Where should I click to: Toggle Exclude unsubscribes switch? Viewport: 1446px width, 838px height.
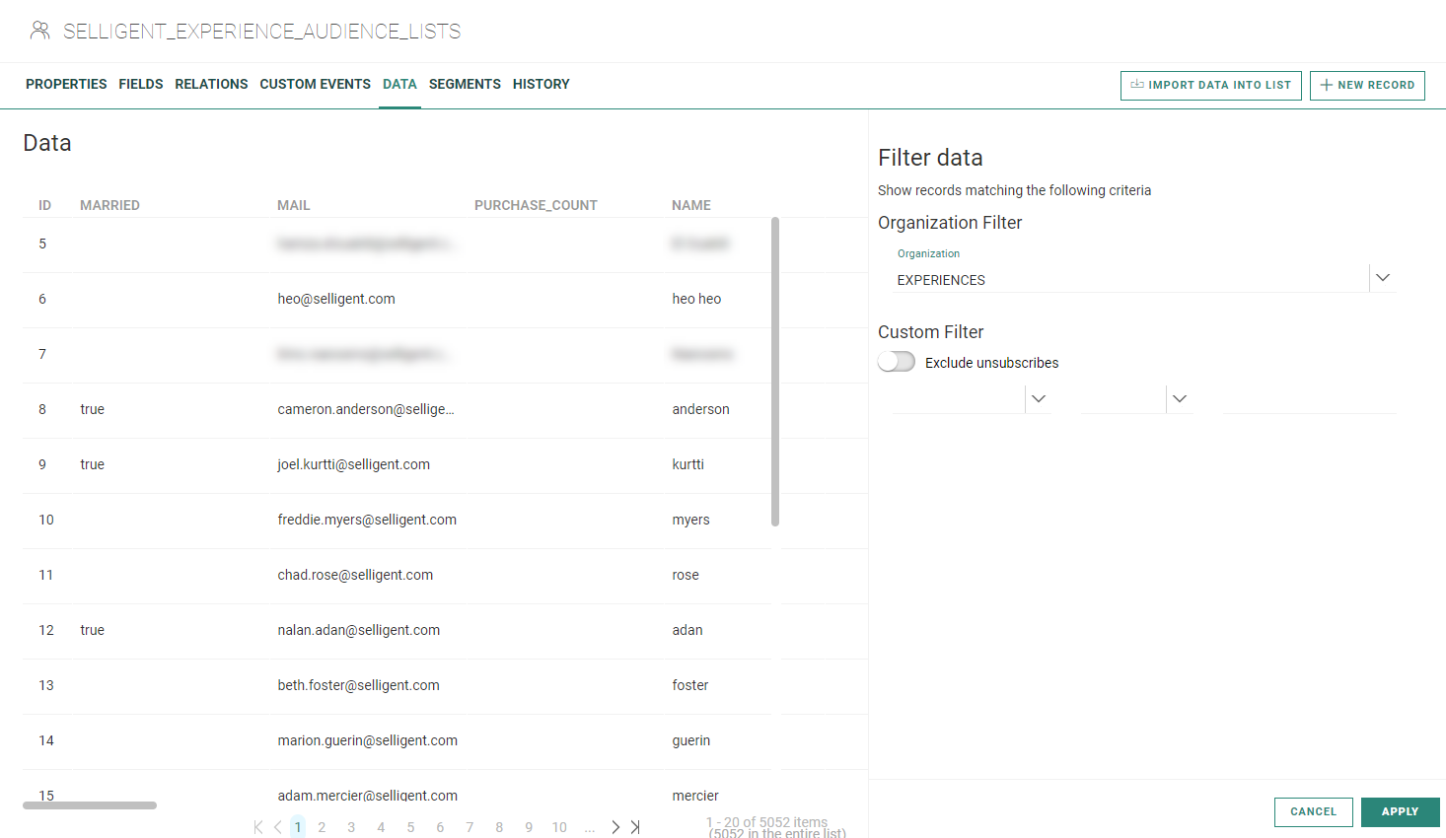tap(897, 362)
